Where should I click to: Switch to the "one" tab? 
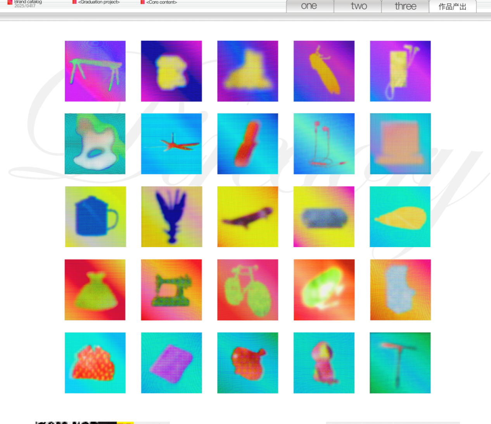(x=309, y=6)
